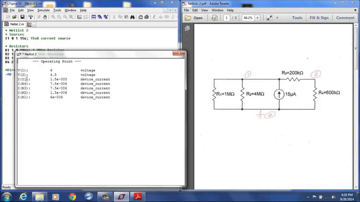Open the Simulate menu in LTspice
This screenshot has width=360, height=202.
pos(43,10)
